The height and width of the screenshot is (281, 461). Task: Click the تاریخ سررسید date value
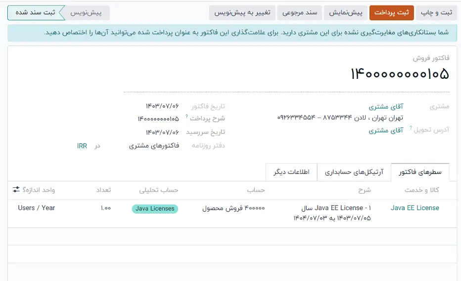click(x=162, y=132)
